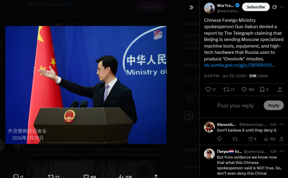Open more menu on Петро's reply
This screenshot has height=178, width=288.
[281, 151]
